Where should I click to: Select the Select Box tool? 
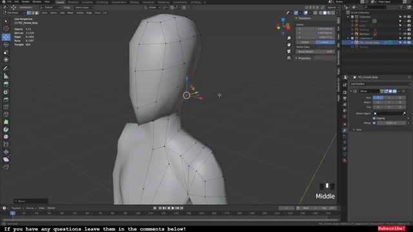coord(6,21)
